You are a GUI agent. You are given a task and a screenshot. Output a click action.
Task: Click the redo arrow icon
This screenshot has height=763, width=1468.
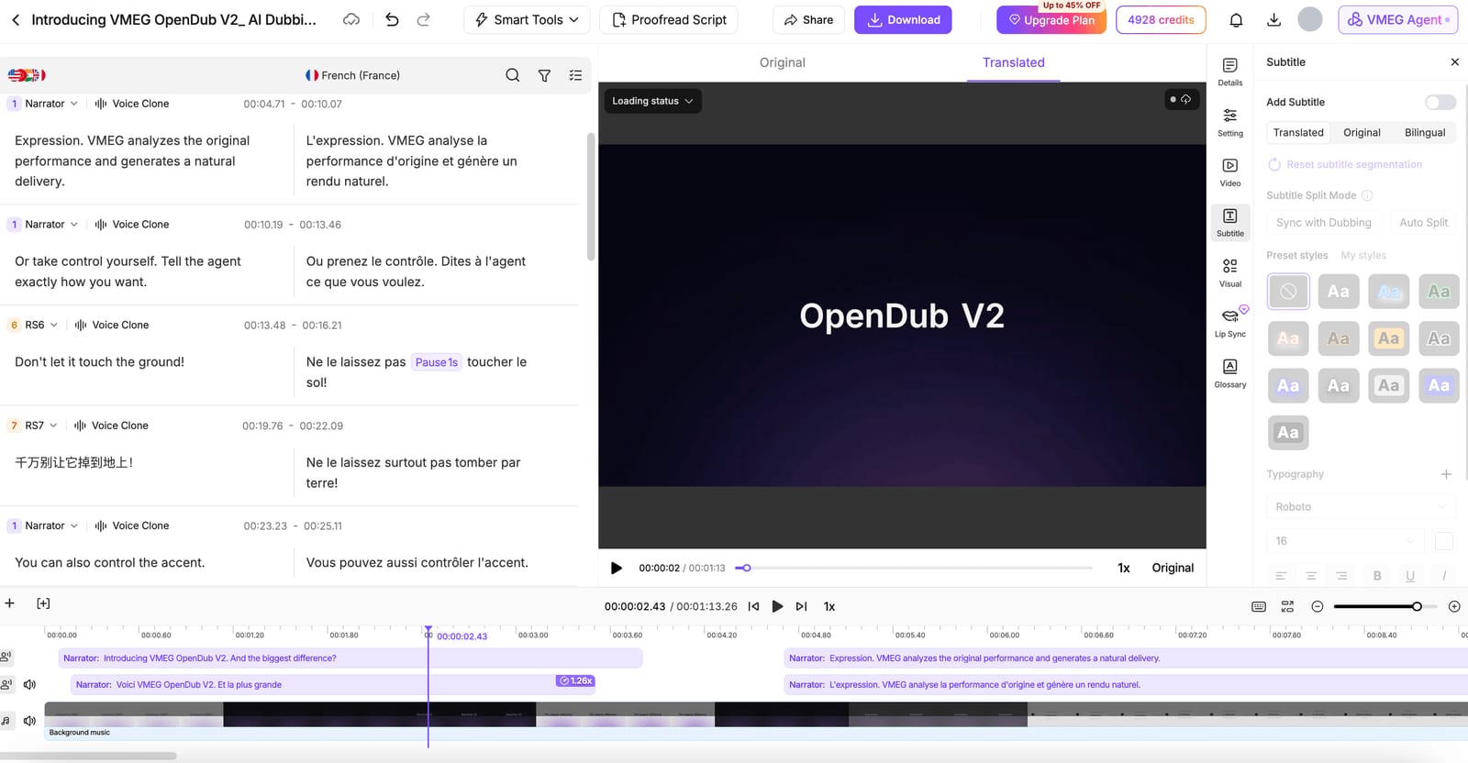point(423,19)
